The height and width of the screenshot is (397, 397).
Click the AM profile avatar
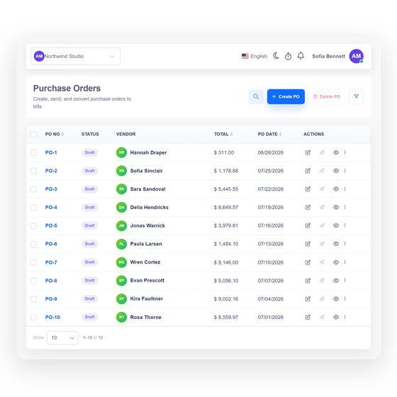[356, 56]
